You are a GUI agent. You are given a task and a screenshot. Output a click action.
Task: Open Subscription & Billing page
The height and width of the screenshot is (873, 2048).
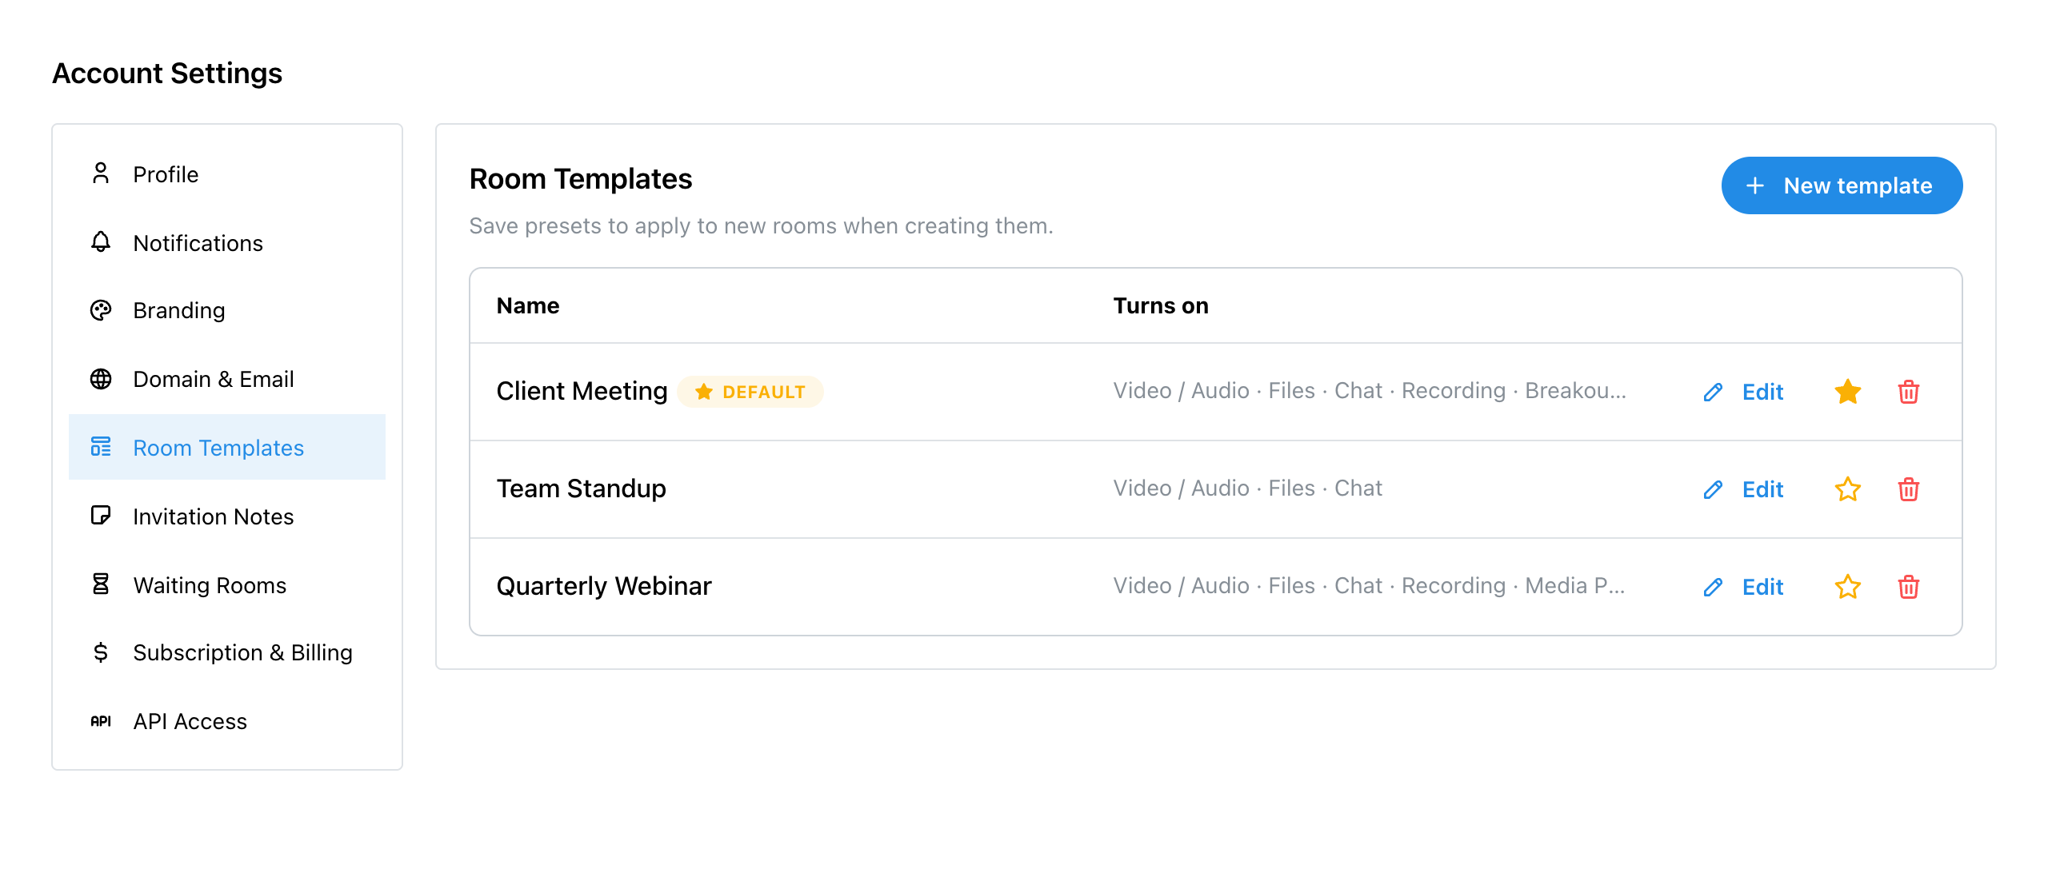(227, 652)
